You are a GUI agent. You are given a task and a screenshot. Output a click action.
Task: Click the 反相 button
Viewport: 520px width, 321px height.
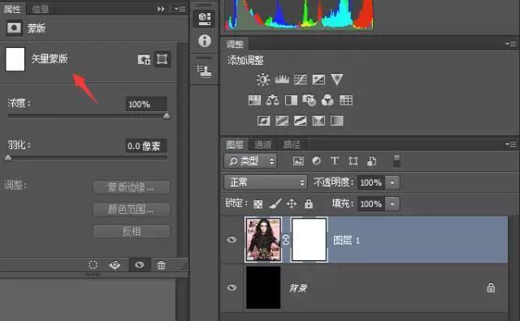pyautogui.click(x=132, y=231)
